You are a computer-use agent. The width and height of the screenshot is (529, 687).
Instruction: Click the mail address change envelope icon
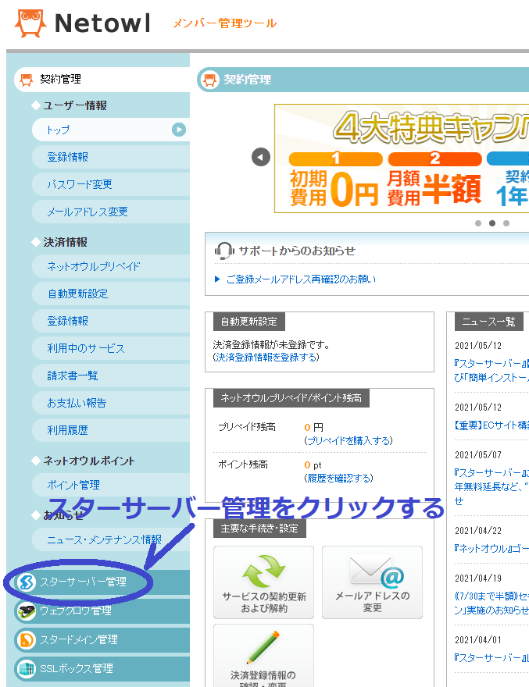(372, 571)
